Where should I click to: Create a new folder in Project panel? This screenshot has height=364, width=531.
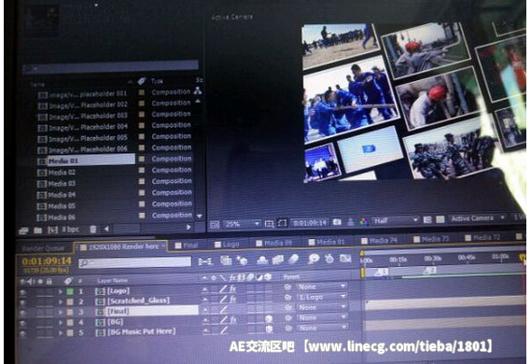(38, 231)
